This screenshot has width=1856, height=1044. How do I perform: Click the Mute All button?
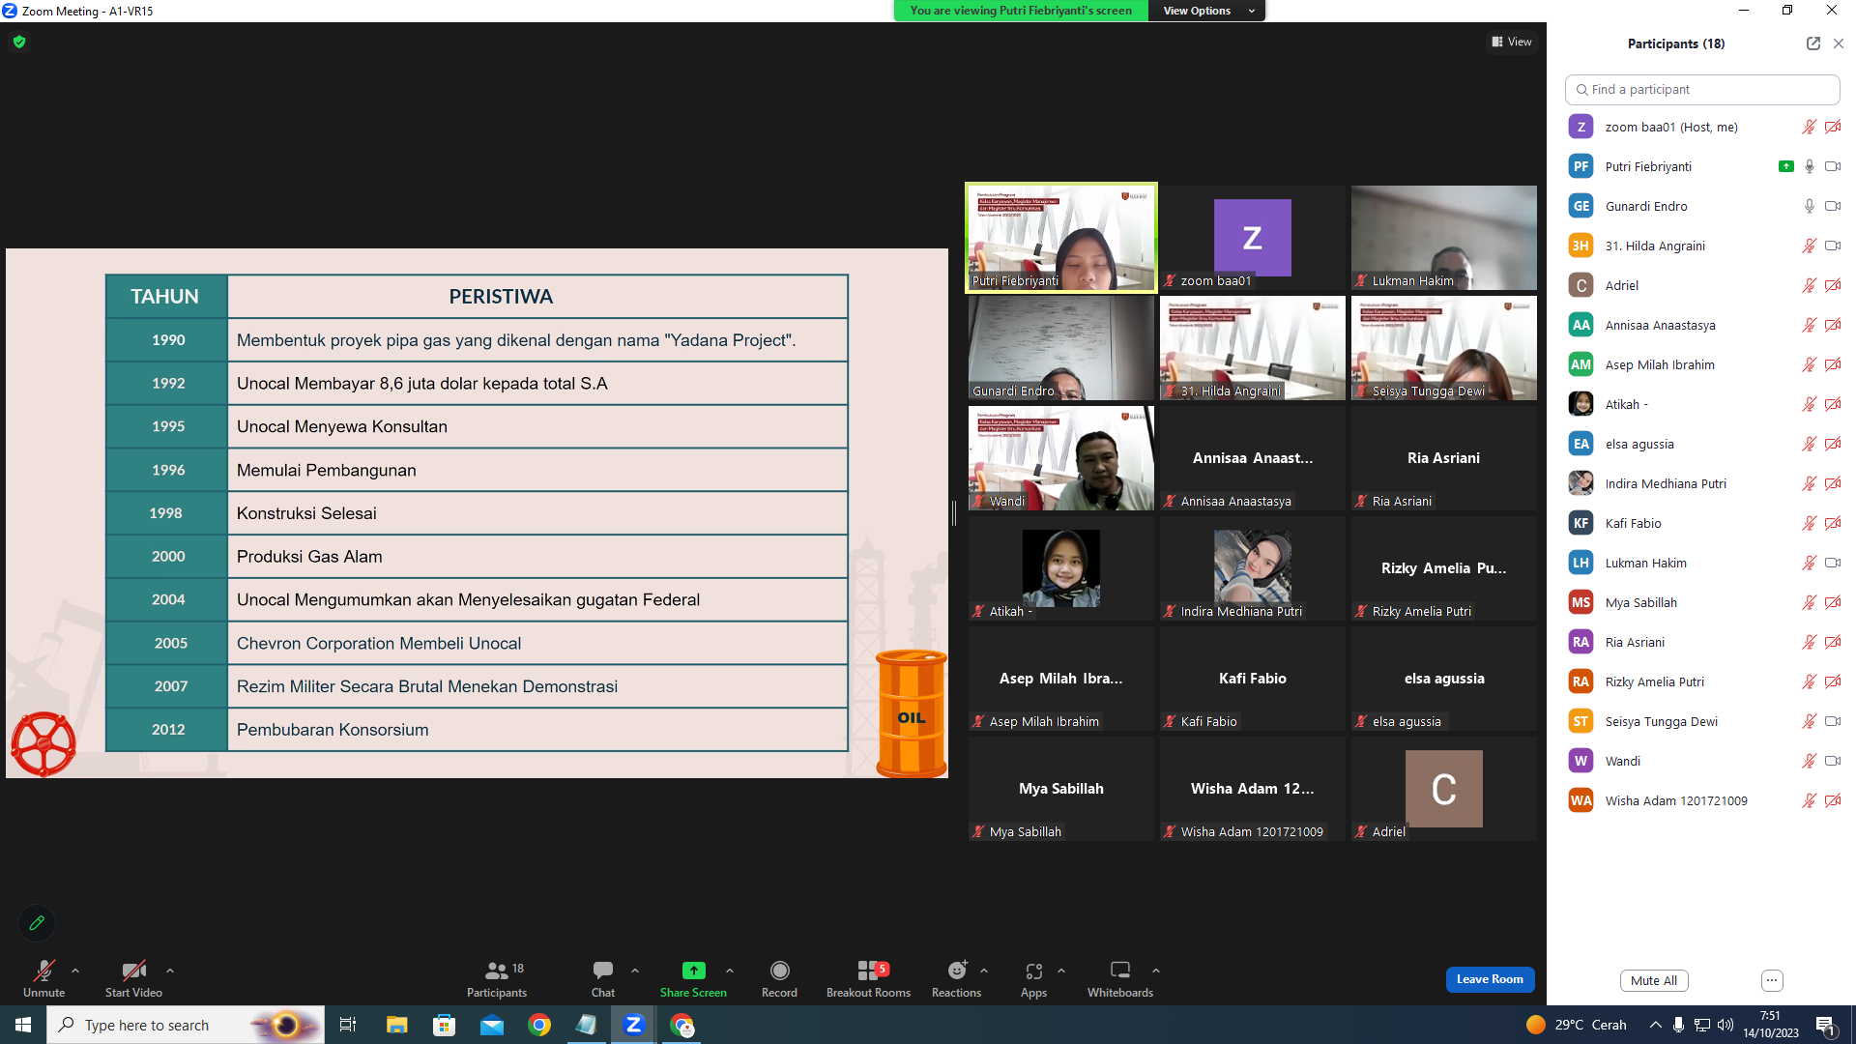(x=1654, y=980)
